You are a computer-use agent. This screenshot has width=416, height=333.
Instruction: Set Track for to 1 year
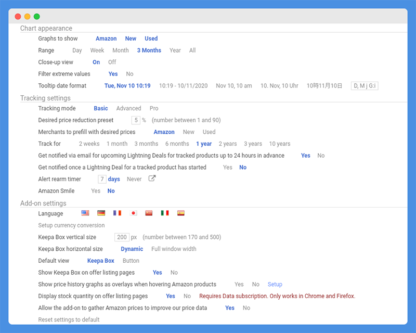pos(204,144)
